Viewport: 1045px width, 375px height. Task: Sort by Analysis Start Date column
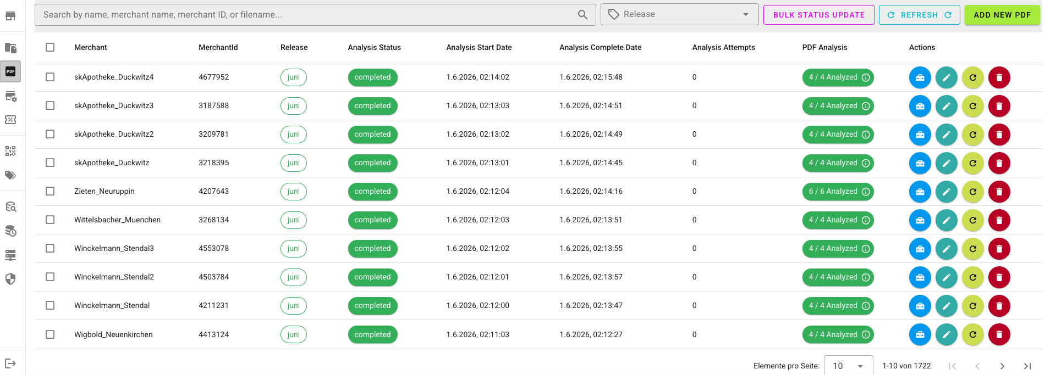click(479, 47)
